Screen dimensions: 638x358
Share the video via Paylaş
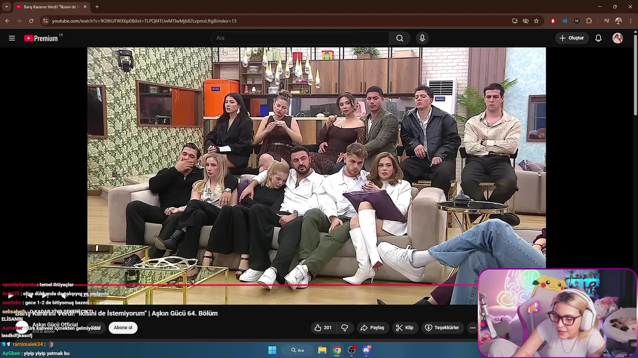(x=372, y=328)
